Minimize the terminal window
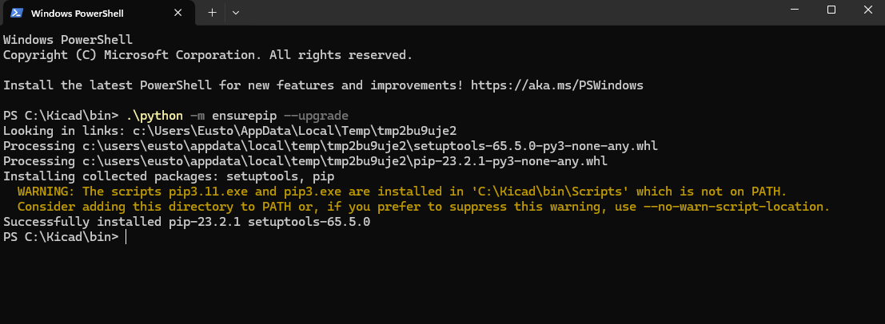The width and height of the screenshot is (885, 324). tap(793, 10)
